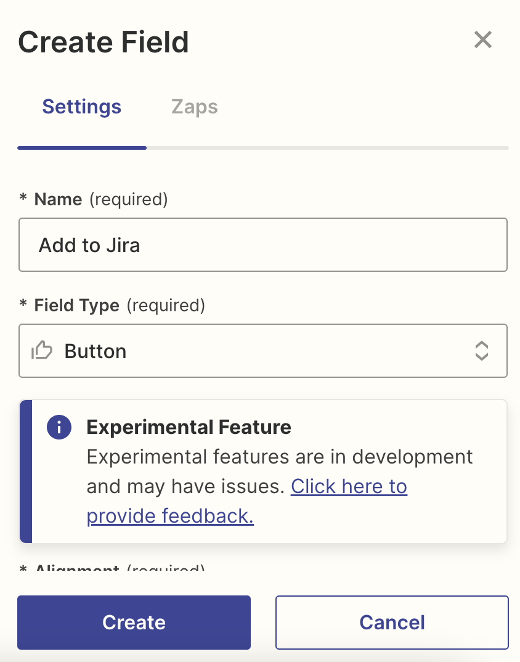Click the blue info icon in the banner
Image resolution: width=520 pixels, height=662 pixels.
tap(59, 427)
